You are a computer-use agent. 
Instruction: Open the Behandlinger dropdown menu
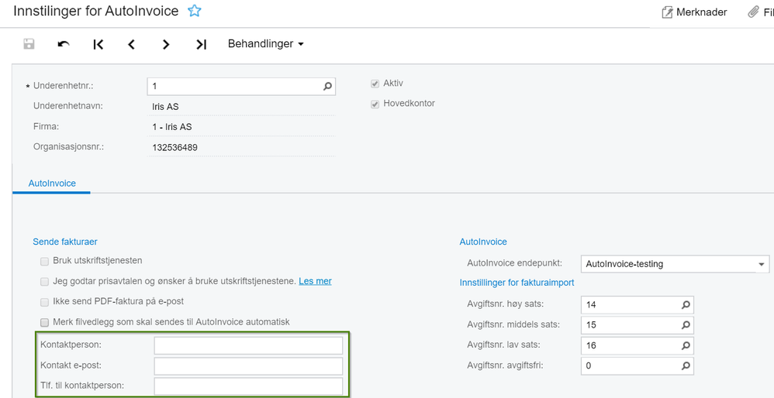click(x=265, y=44)
